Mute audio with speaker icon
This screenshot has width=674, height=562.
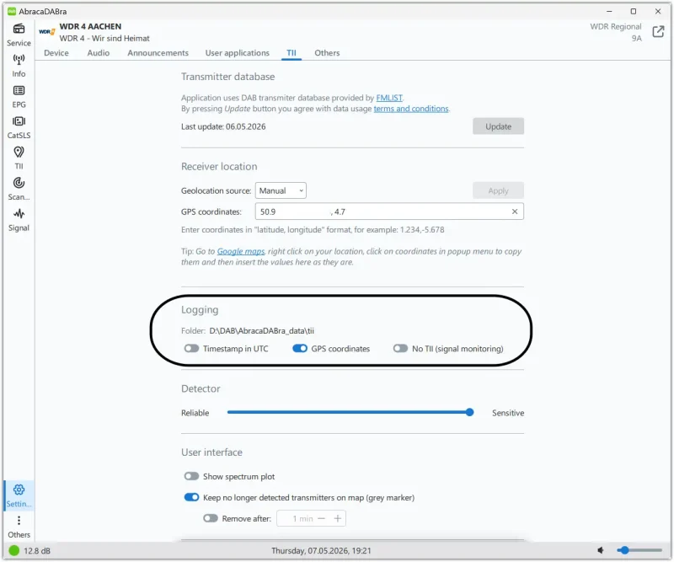point(601,550)
